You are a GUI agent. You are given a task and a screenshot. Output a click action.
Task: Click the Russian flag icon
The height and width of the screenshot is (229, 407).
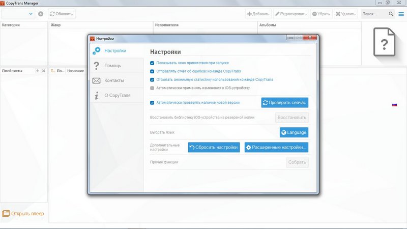(x=395, y=105)
